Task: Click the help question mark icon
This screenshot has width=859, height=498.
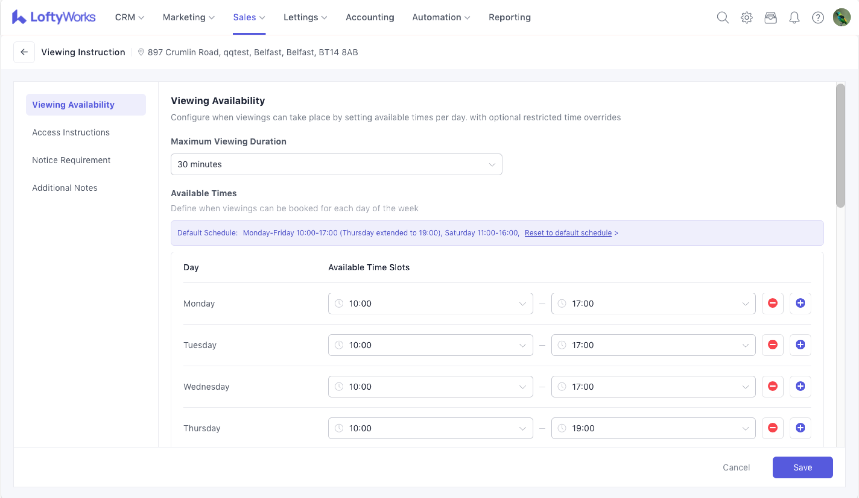Action: [817, 17]
